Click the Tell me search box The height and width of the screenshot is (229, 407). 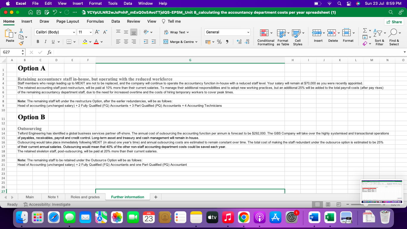[x=171, y=21]
